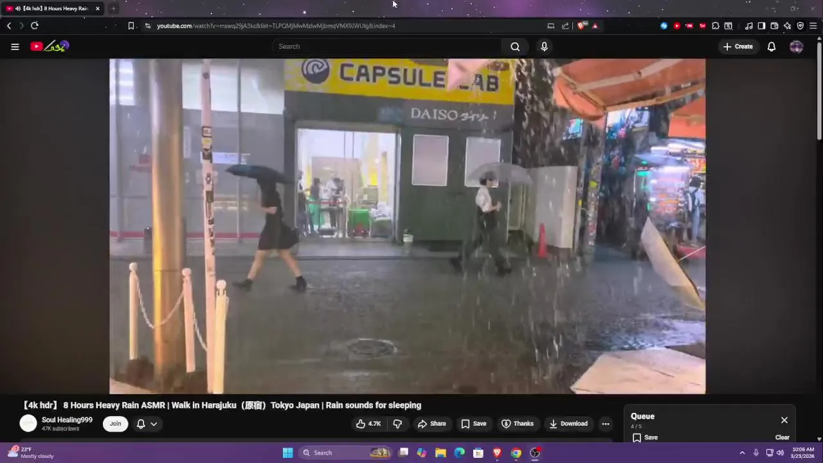Go to the YouTube home logo

(50, 46)
